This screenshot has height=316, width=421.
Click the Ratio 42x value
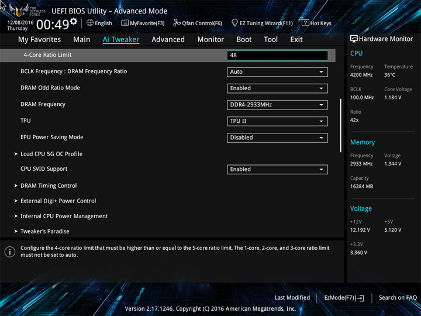(354, 120)
